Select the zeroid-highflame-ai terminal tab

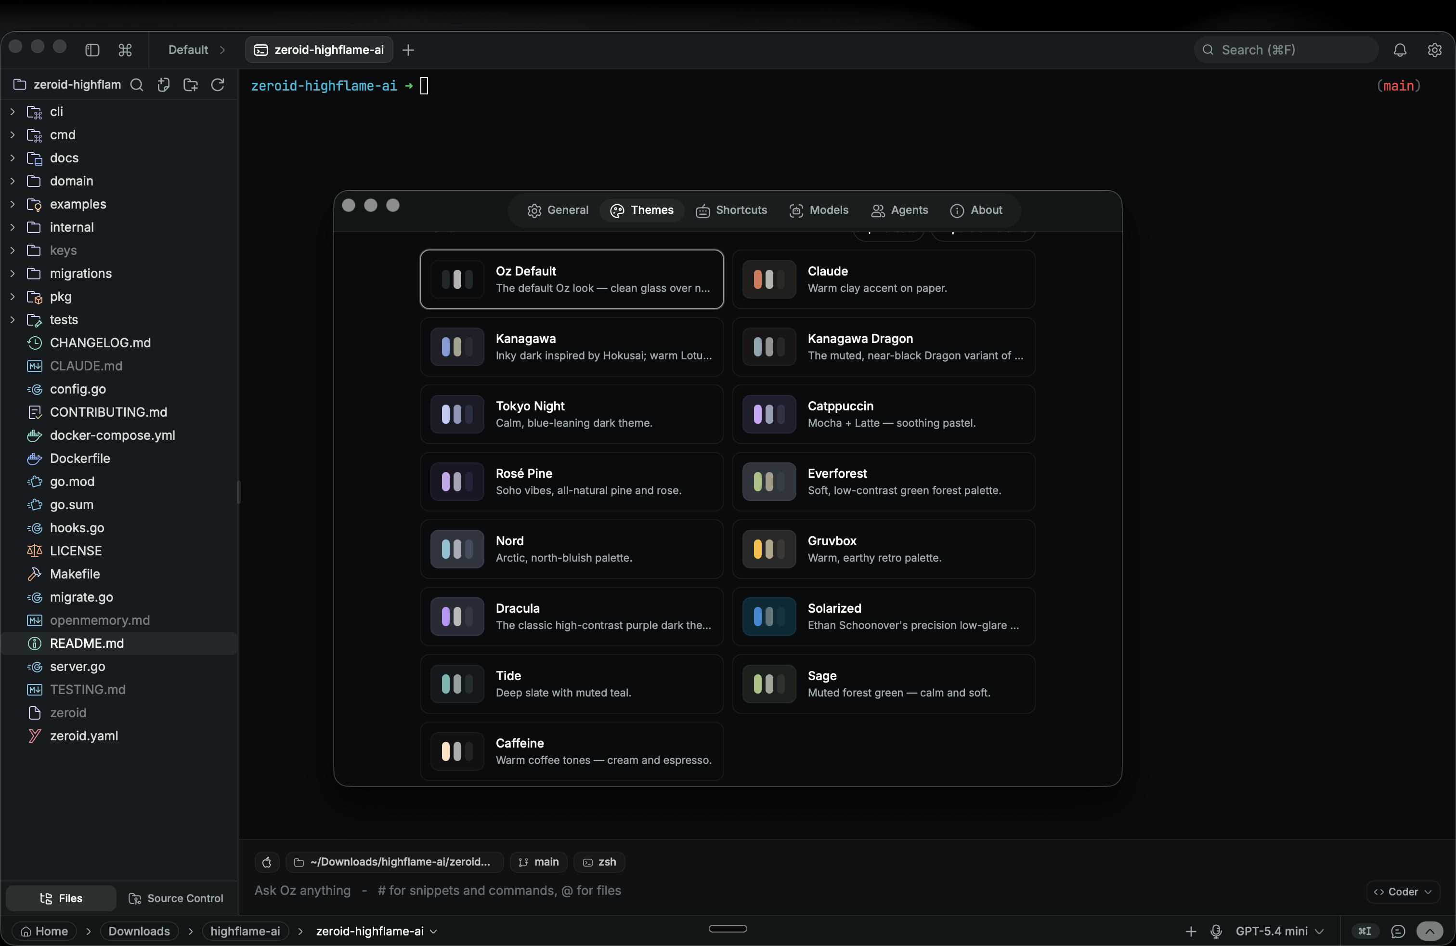[x=319, y=50]
